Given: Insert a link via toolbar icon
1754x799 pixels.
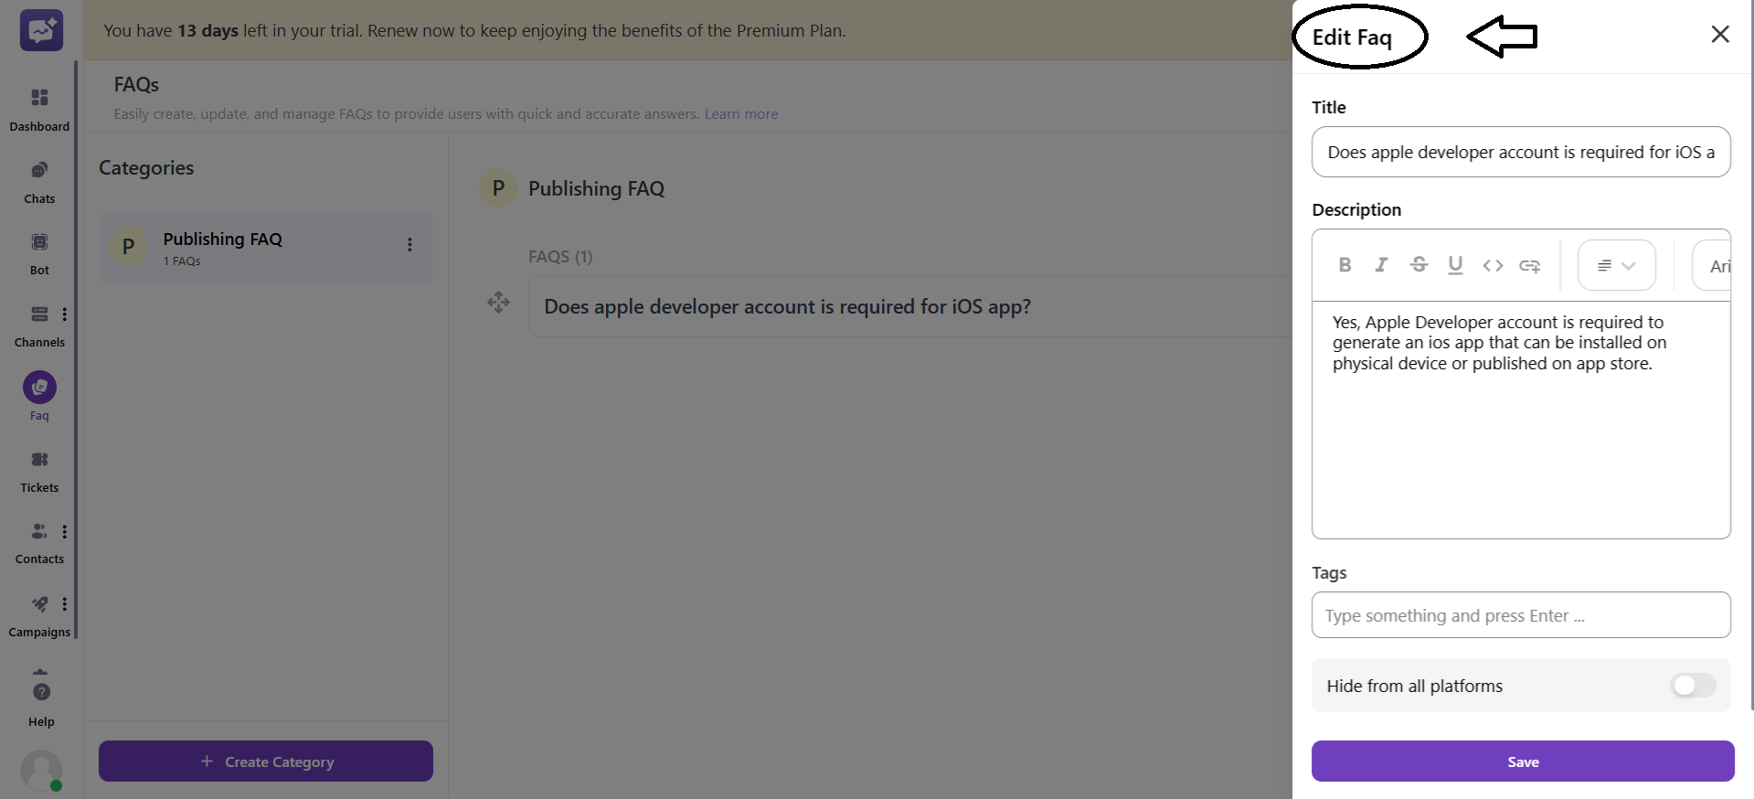Looking at the screenshot, I should click(x=1529, y=266).
